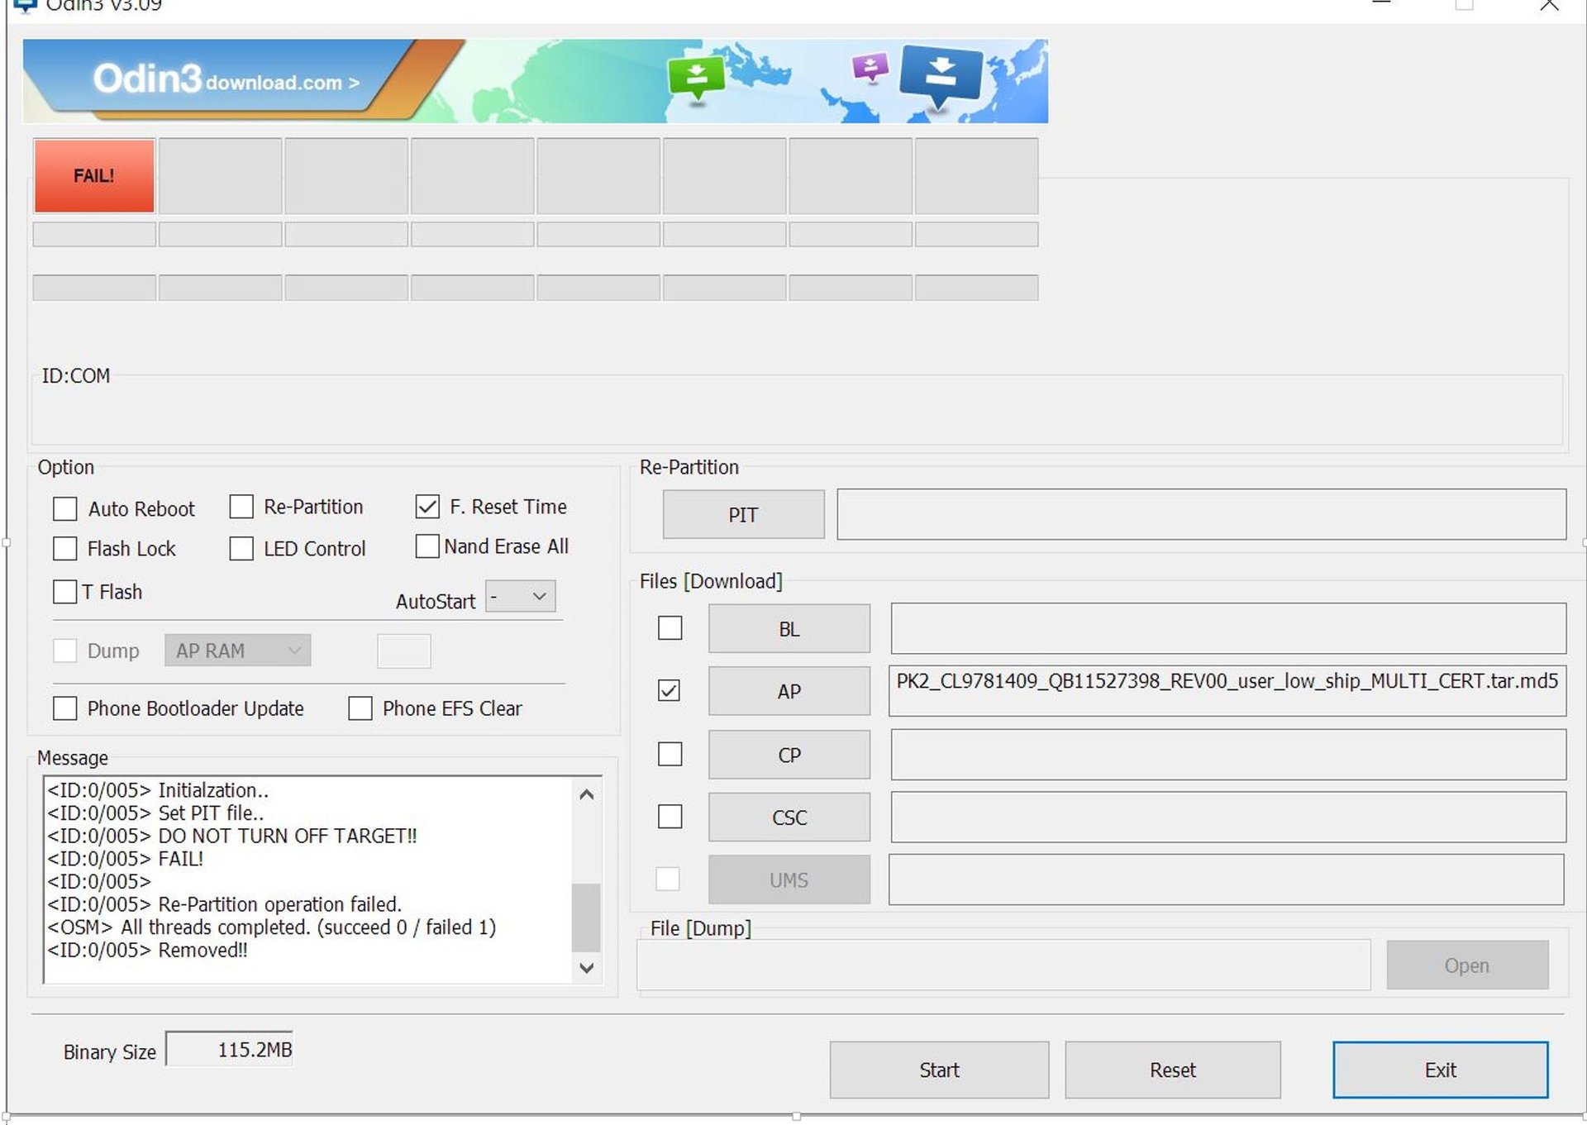Screen dimensions: 1587x1125
Task: Click the Reset button
Action: pyautogui.click(x=1173, y=1070)
